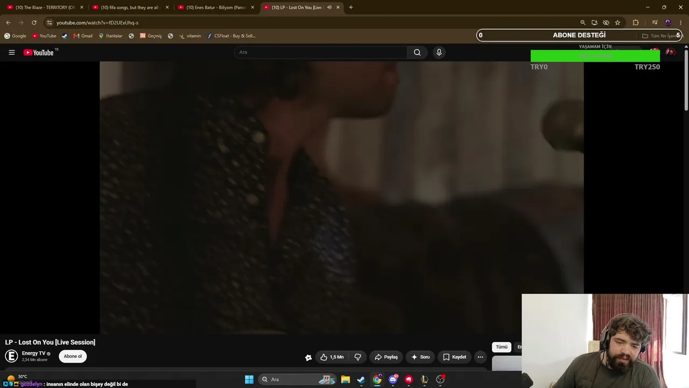This screenshot has width=689, height=388.
Task: Subscribe with Abone ol button
Action: pyautogui.click(x=73, y=356)
